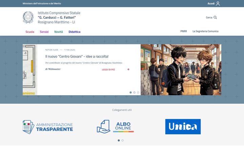Click the di Webmaster author text
244x153 pixels.
(x=53, y=69)
